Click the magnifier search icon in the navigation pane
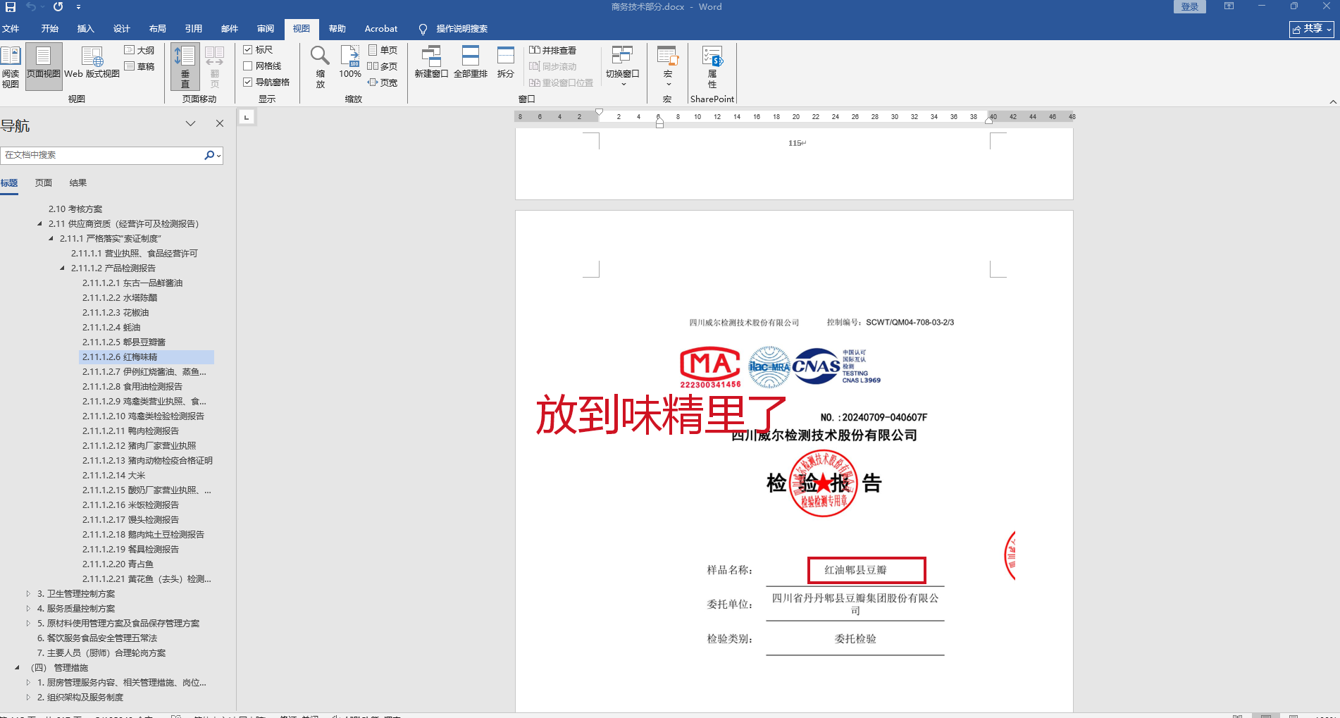1340x718 pixels. point(209,155)
